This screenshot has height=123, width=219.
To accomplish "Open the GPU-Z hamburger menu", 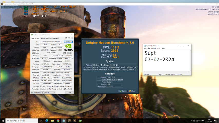I will click(72, 38).
